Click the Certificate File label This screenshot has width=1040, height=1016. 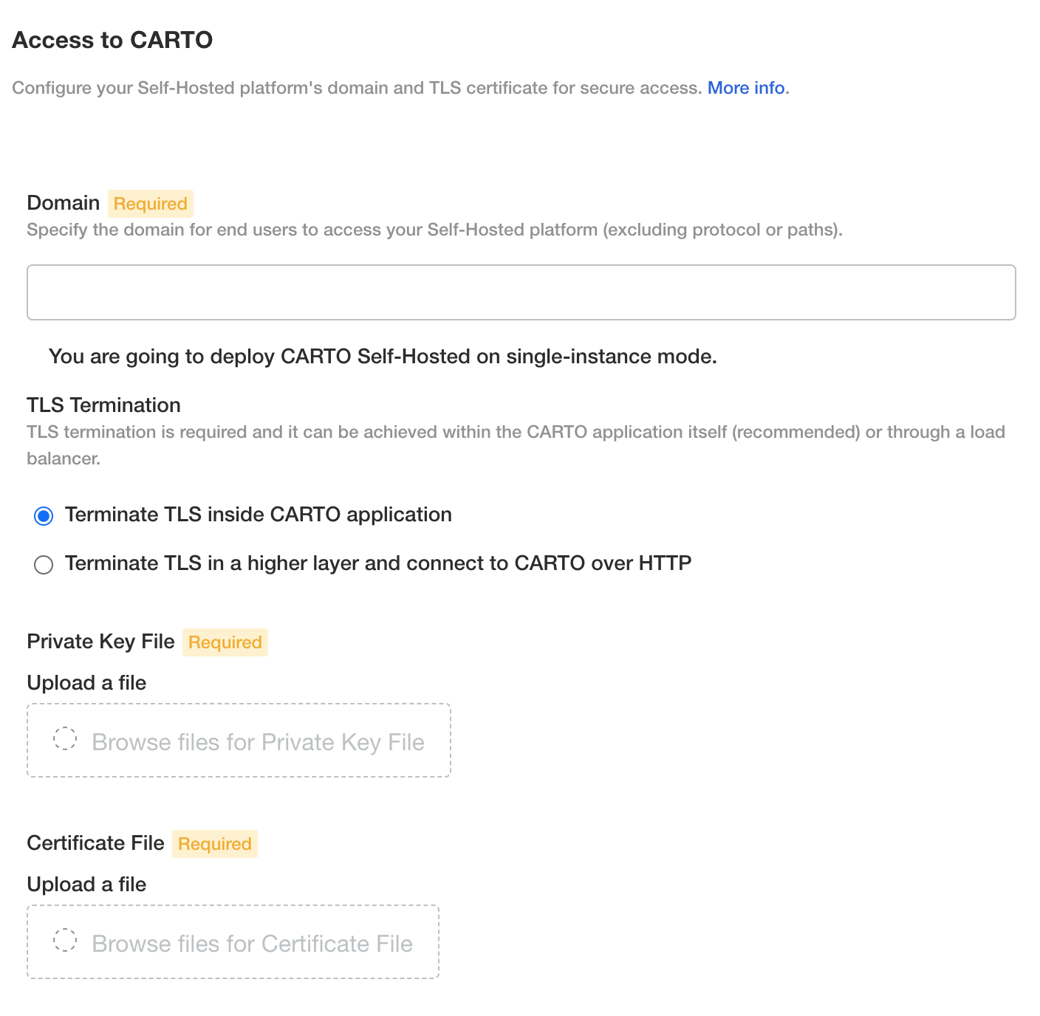point(95,843)
